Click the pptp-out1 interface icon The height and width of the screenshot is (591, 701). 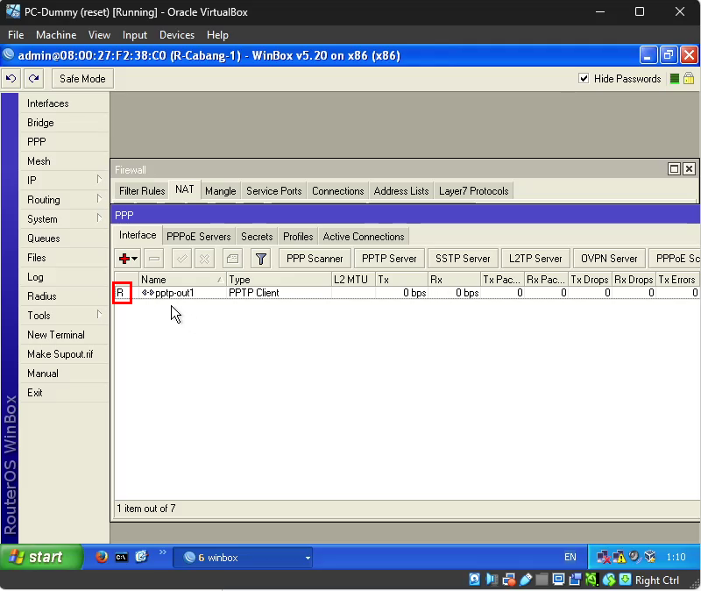tap(148, 293)
